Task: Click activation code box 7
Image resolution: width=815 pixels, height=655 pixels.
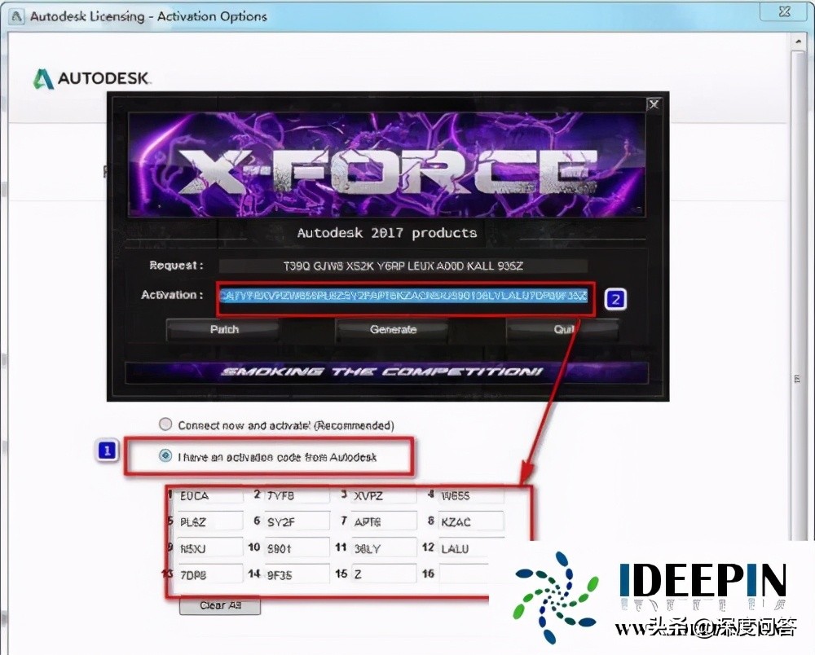Action: (x=384, y=521)
